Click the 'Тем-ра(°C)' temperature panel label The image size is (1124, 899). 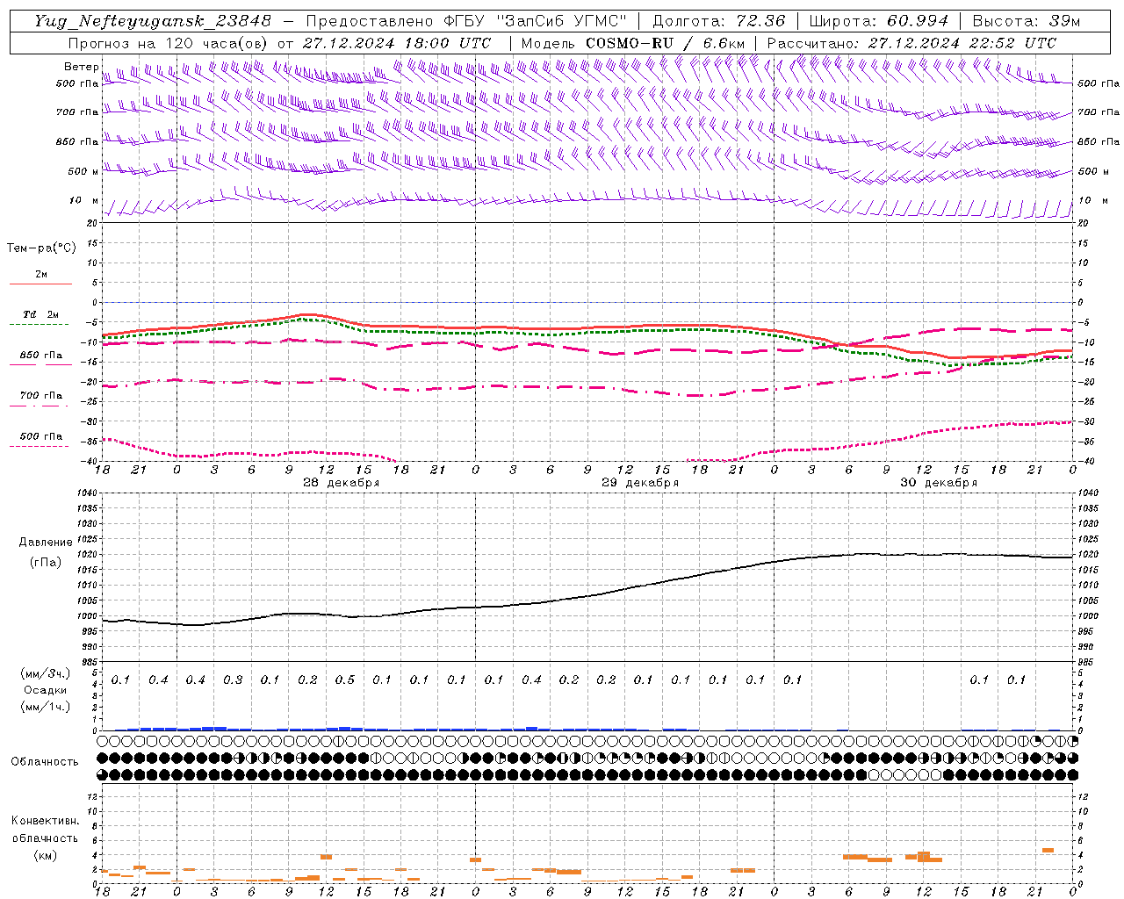41,248
